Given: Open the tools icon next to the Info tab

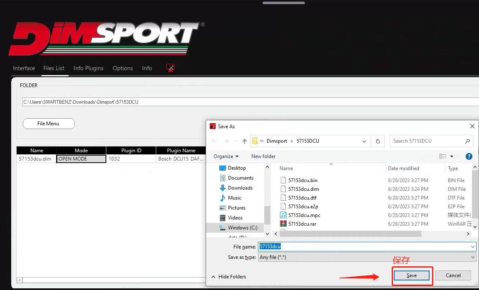Looking at the screenshot, I should click(170, 68).
